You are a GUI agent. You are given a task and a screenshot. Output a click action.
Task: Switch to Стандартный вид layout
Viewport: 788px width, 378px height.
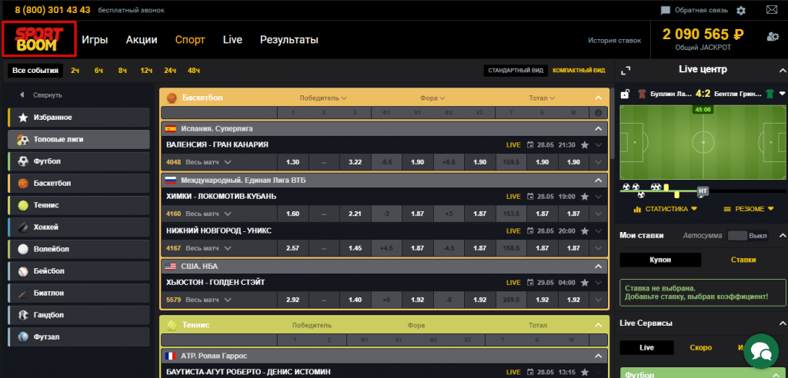coord(516,71)
